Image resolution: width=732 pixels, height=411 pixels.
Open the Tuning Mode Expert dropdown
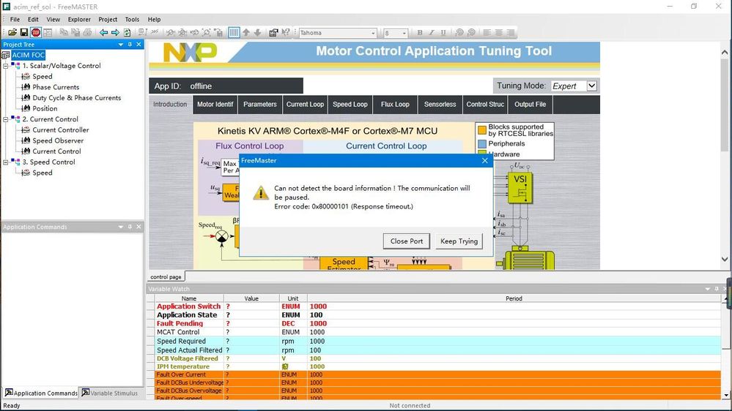tap(591, 86)
